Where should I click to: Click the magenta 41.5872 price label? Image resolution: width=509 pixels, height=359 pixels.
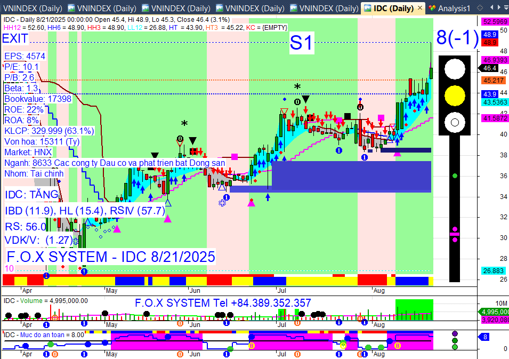click(x=495, y=118)
